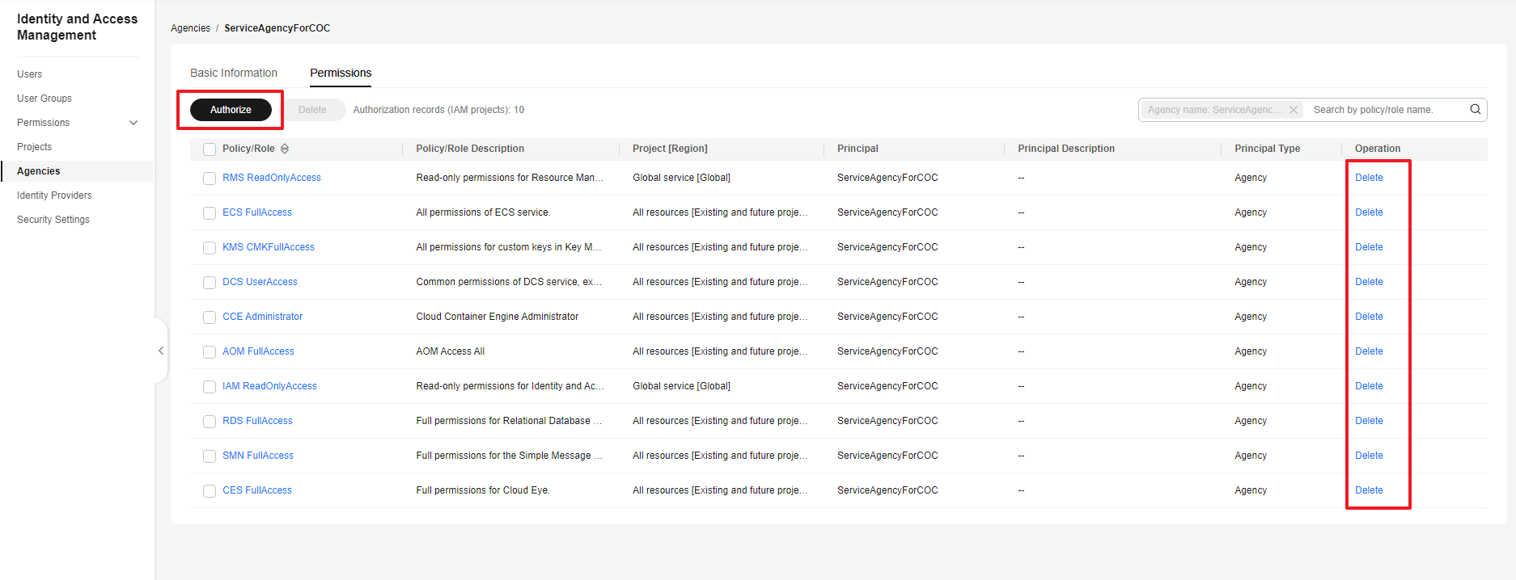Screen dimensions: 1516x580
Task: Open Projects in sidebar
Action: tap(35, 147)
